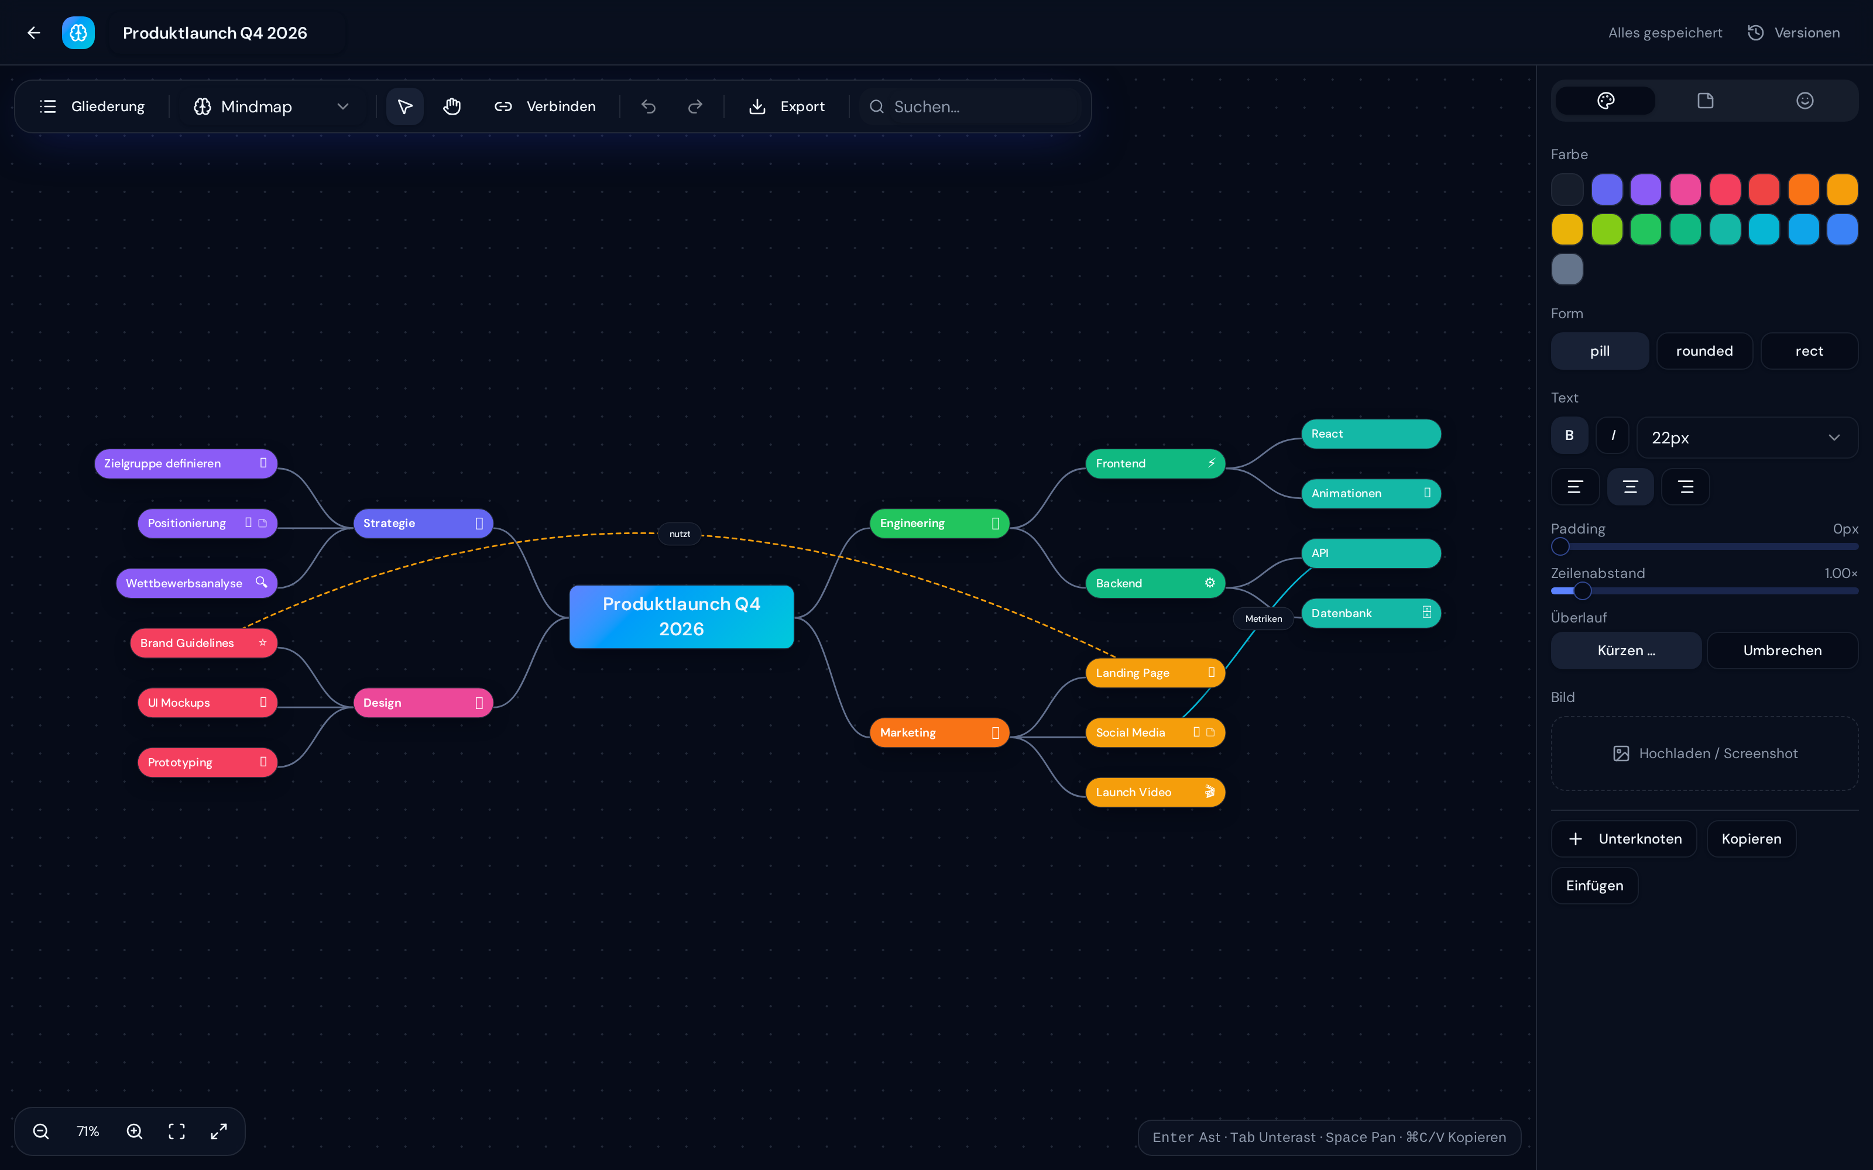Align node text center
Image resolution: width=1873 pixels, height=1170 pixels.
tap(1630, 487)
